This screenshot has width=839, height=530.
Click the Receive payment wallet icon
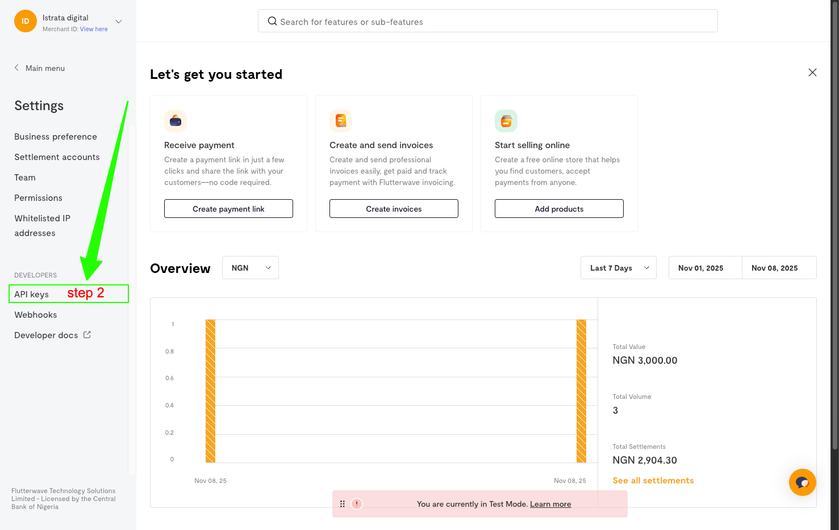click(x=176, y=121)
